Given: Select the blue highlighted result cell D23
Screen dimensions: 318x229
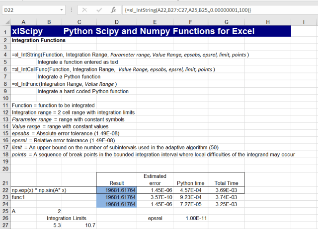Looking at the screenshot, I should [x=116, y=197].
